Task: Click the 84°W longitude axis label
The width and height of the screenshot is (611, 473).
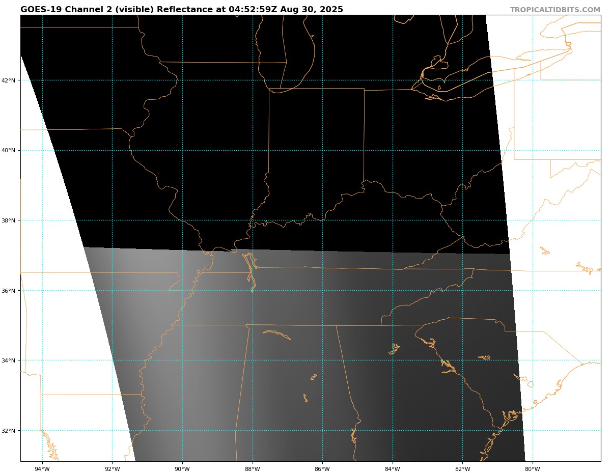Action: click(393, 469)
